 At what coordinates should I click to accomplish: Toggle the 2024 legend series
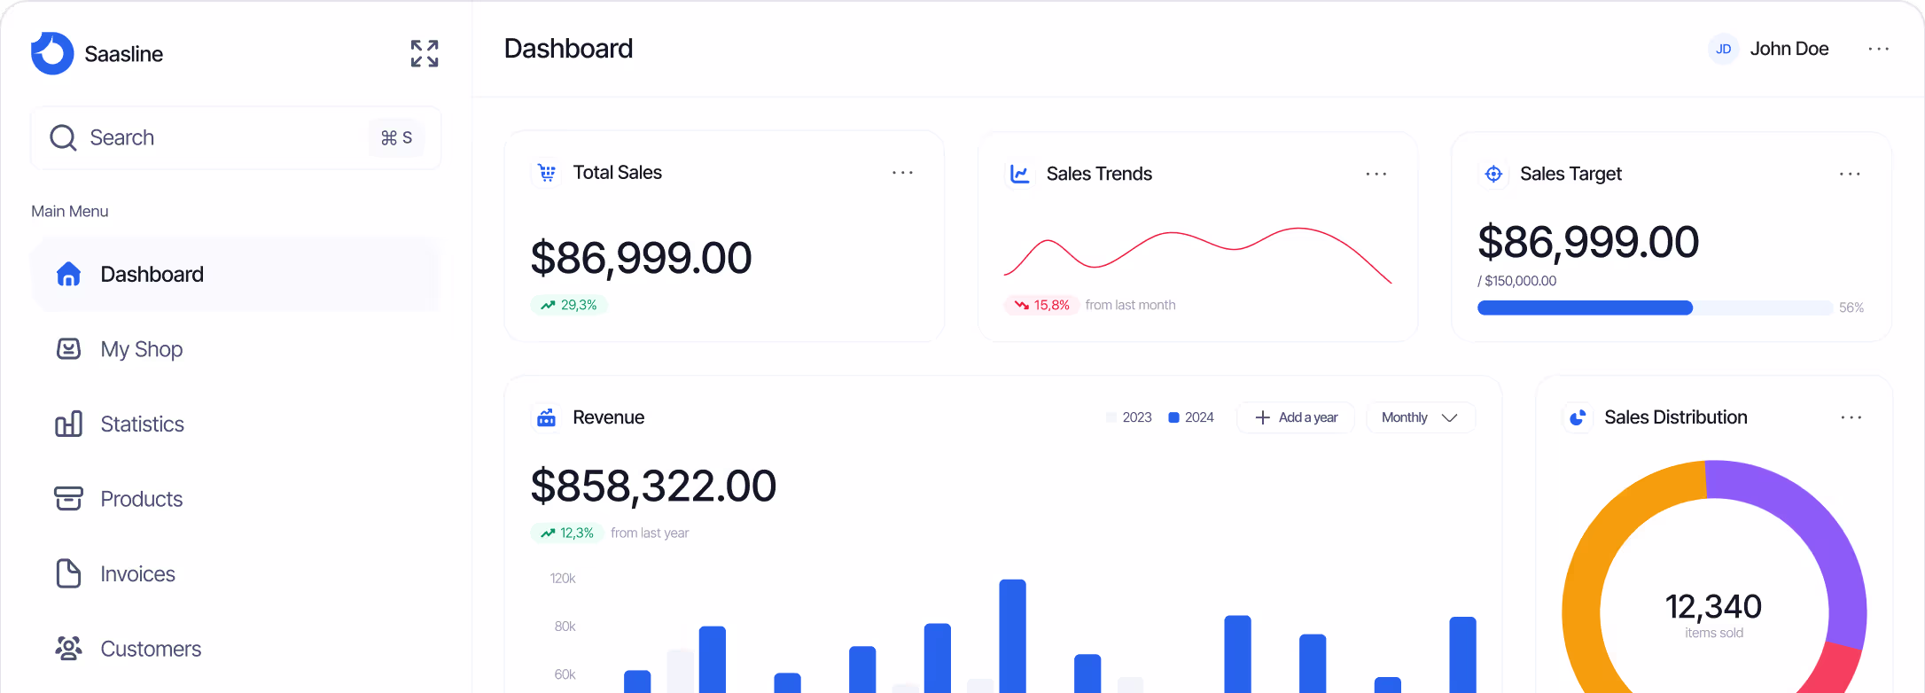1191,417
